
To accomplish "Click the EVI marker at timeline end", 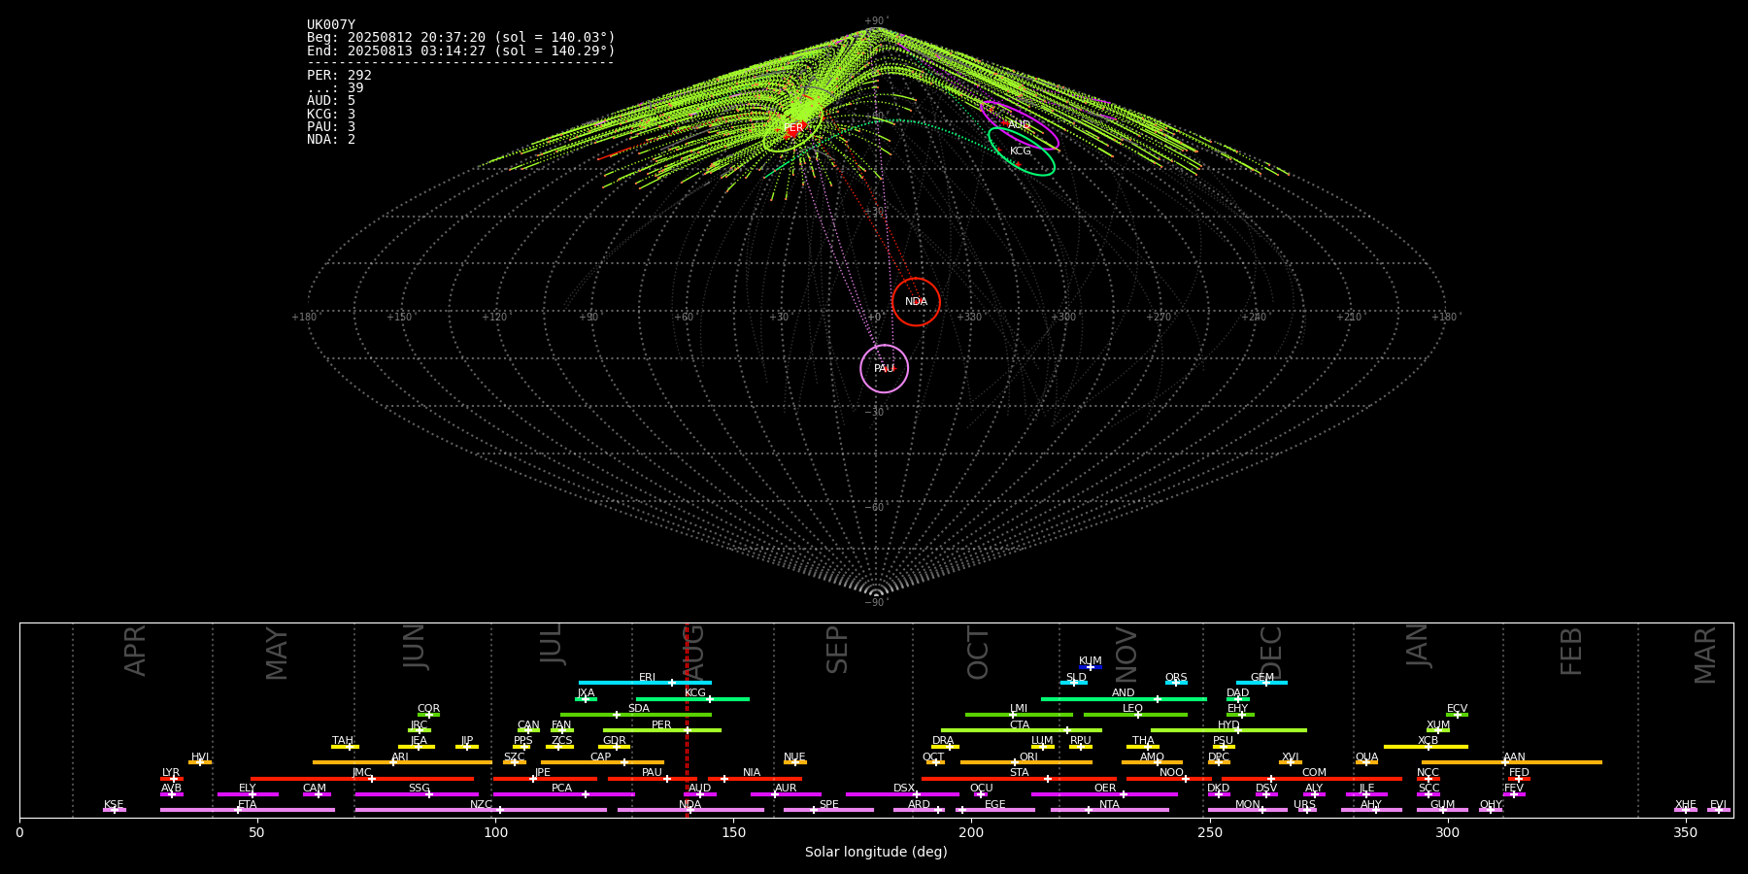I will tap(1719, 810).
